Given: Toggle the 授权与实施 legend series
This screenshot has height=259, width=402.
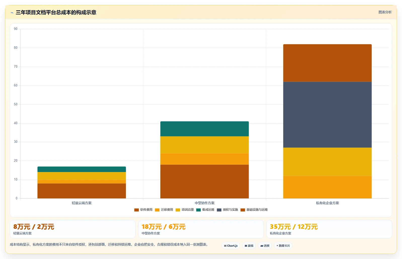Looking at the screenshot, I should pos(227,210).
